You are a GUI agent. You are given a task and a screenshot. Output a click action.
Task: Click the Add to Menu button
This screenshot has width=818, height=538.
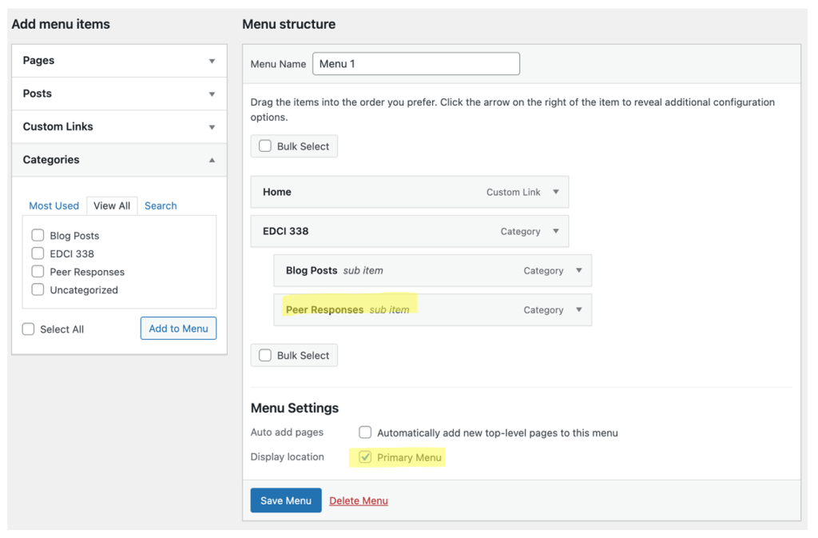178,329
